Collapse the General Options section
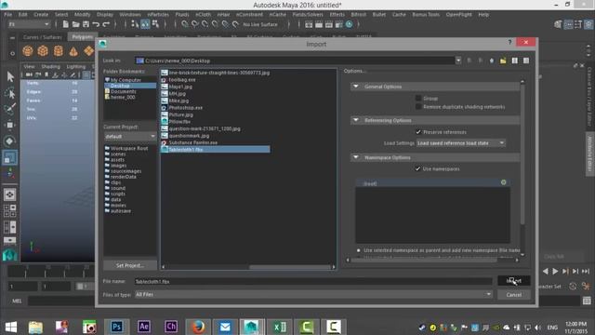Viewport: 595px width, 335px height. (x=356, y=87)
